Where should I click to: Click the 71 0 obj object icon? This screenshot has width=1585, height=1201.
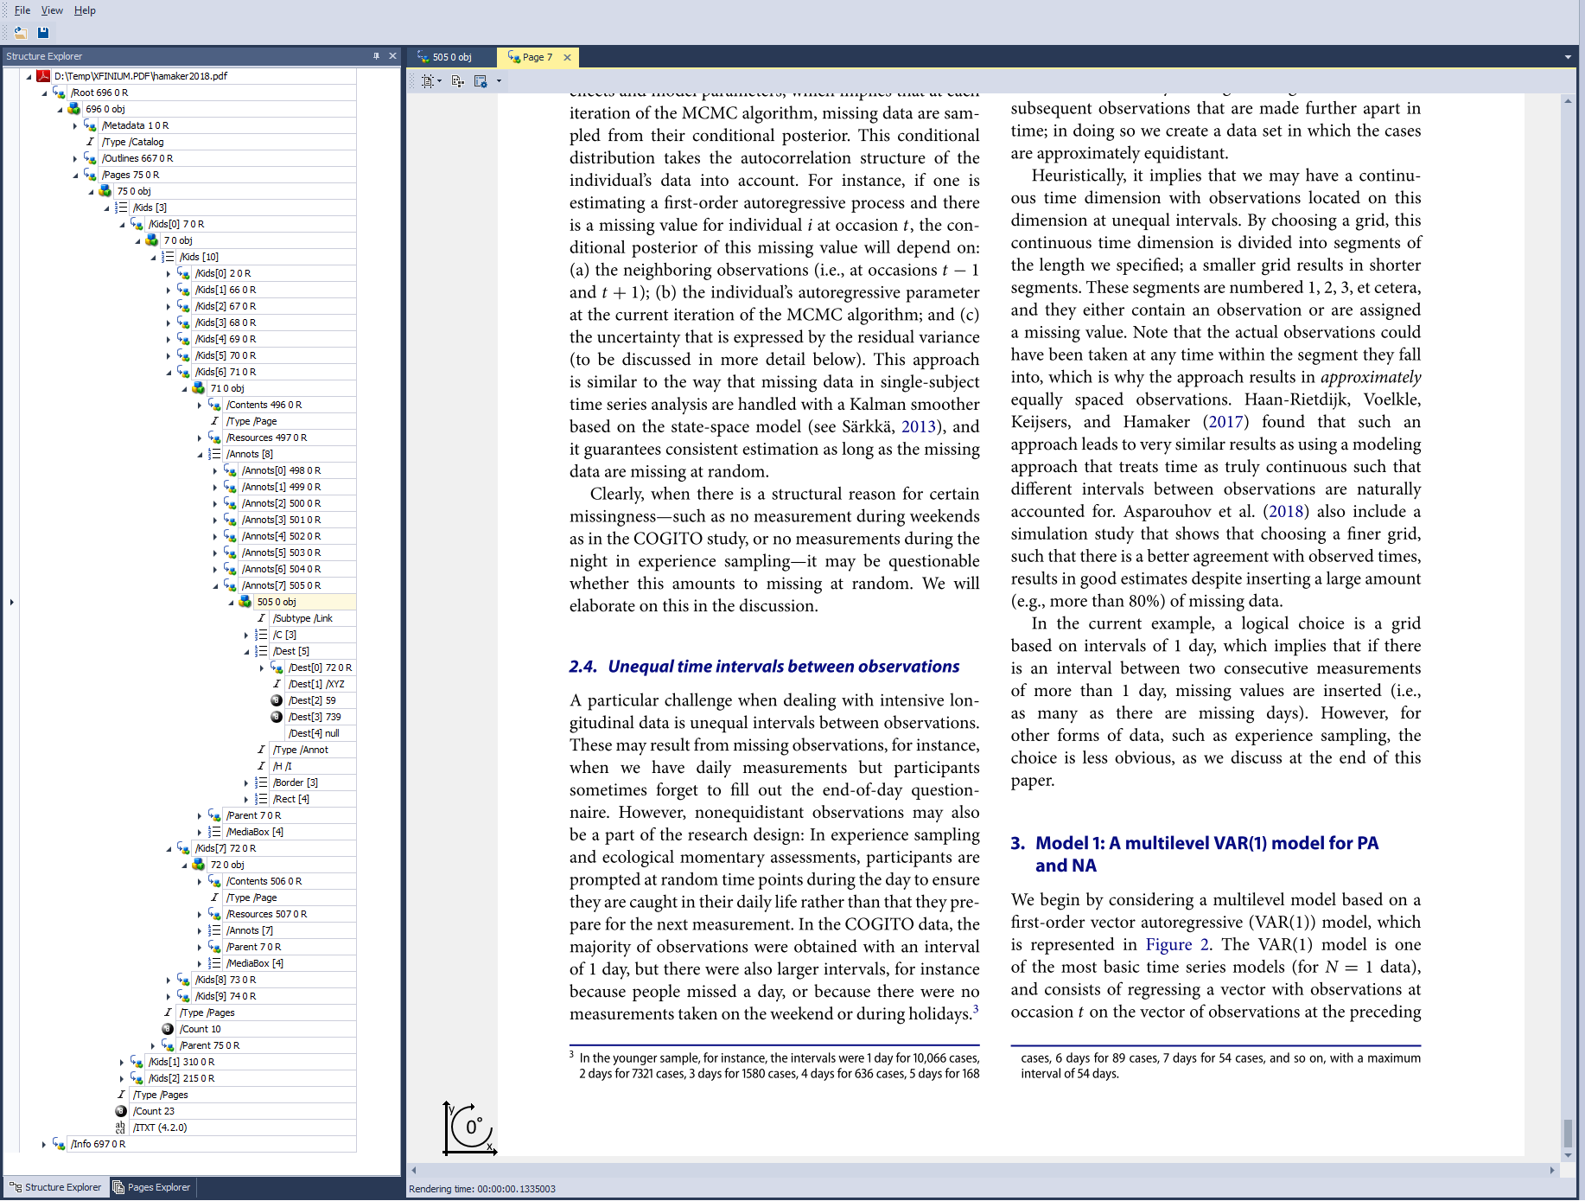click(x=199, y=388)
